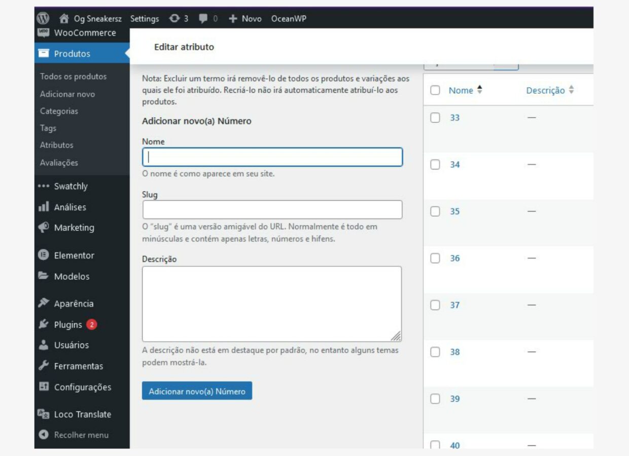Click the Configurações sliders icon
The width and height of the screenshot is (629, 456).
[x=44, y=387]
